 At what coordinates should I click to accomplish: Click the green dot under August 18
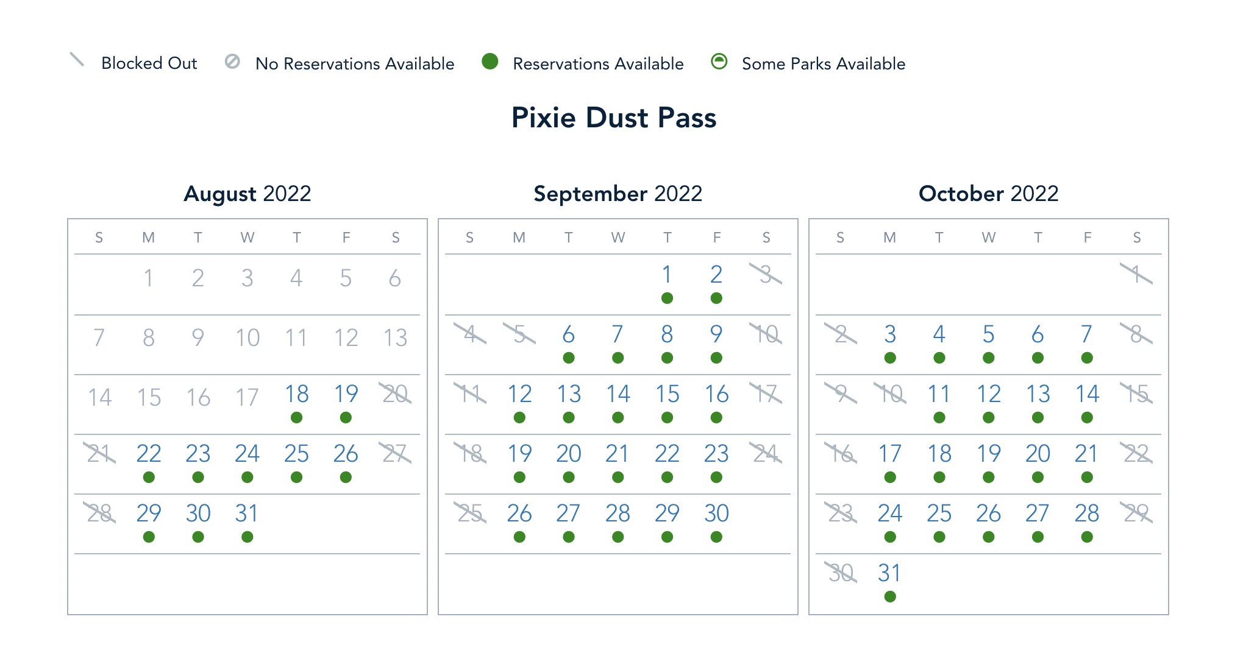[297, 417]
